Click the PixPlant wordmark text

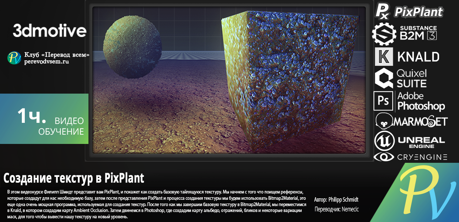tap(419, 11)
